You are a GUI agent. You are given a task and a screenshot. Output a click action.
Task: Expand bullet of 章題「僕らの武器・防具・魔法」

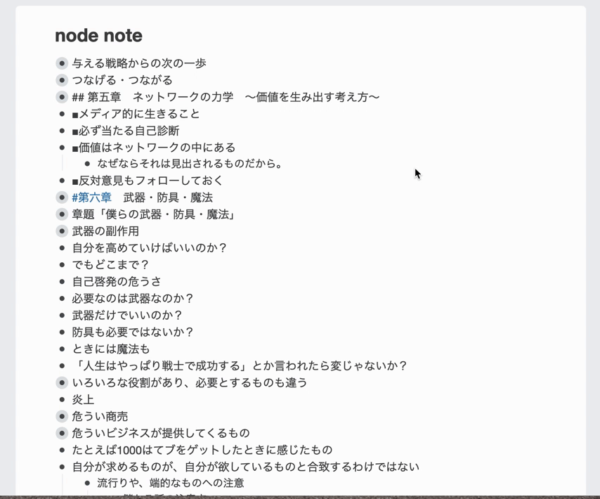click(62, 214)
